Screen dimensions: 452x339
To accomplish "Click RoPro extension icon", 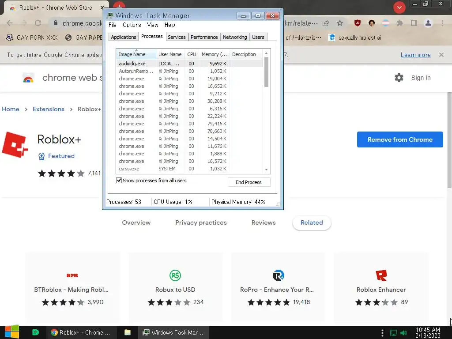I will point(279,275).
